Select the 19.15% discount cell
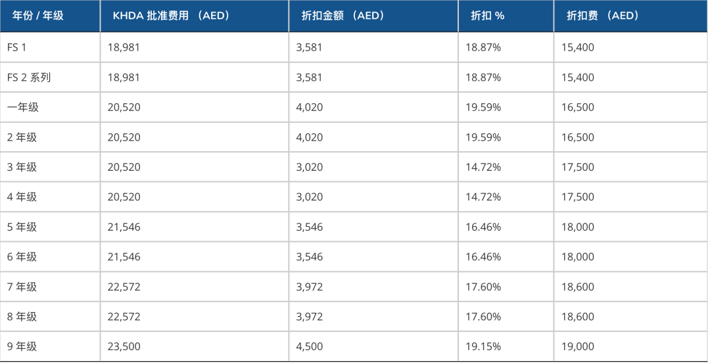This screenshot has height=364, width=710. coord(483,346)
